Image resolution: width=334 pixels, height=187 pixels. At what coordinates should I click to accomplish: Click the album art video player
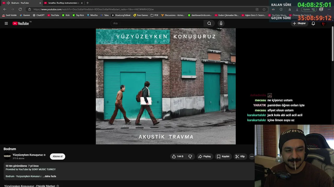click(166, 86)
